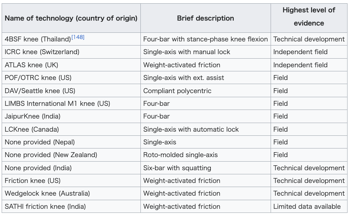Select 'Compliant polycentric' description cell
The height and width of the screenshot is (217, 350).
205,91
